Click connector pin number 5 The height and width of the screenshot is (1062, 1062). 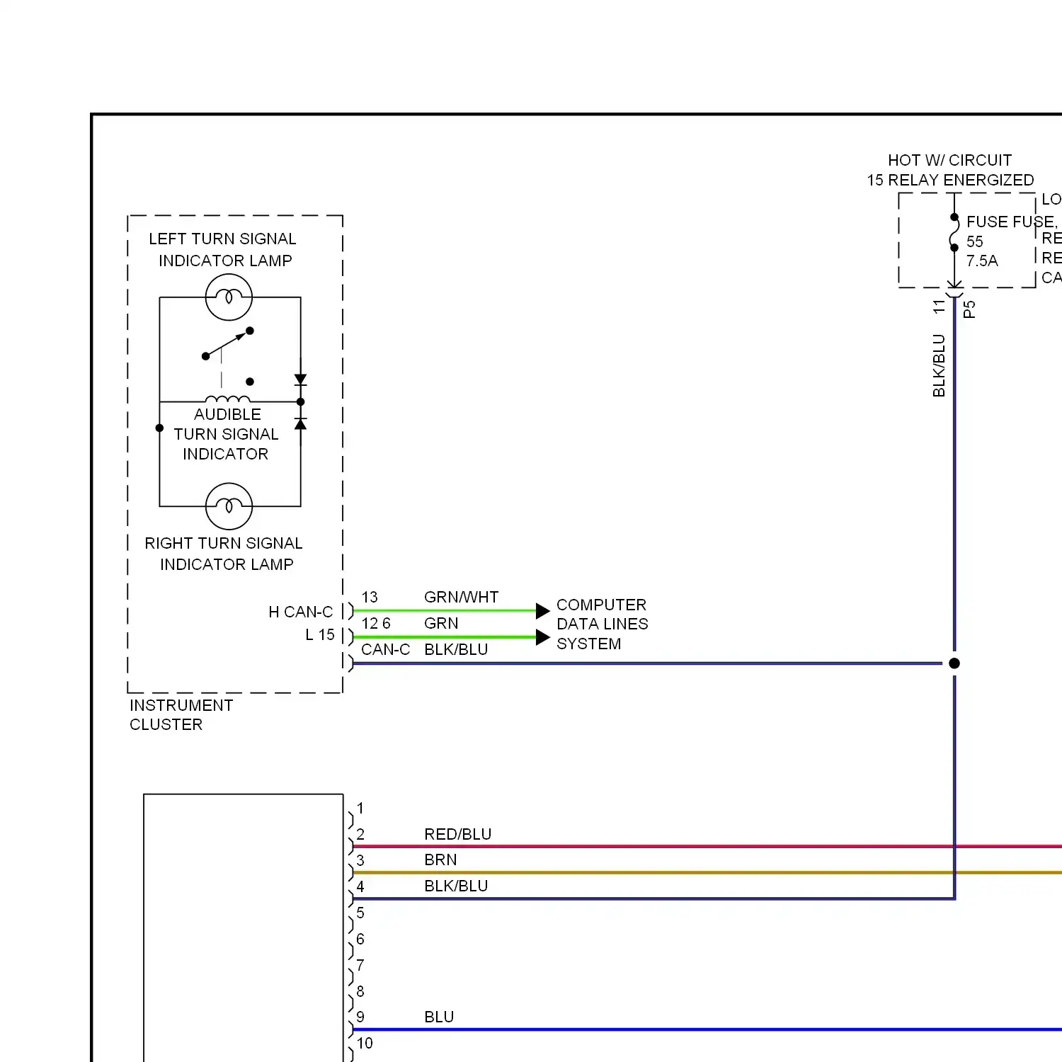tap(360, 913)
